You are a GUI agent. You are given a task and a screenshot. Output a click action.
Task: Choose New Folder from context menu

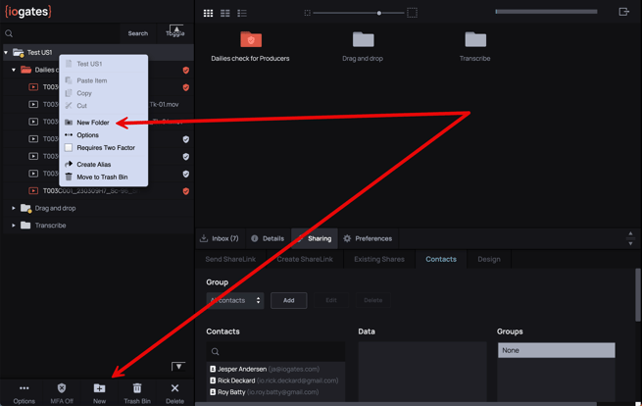[x=93, y=123]
